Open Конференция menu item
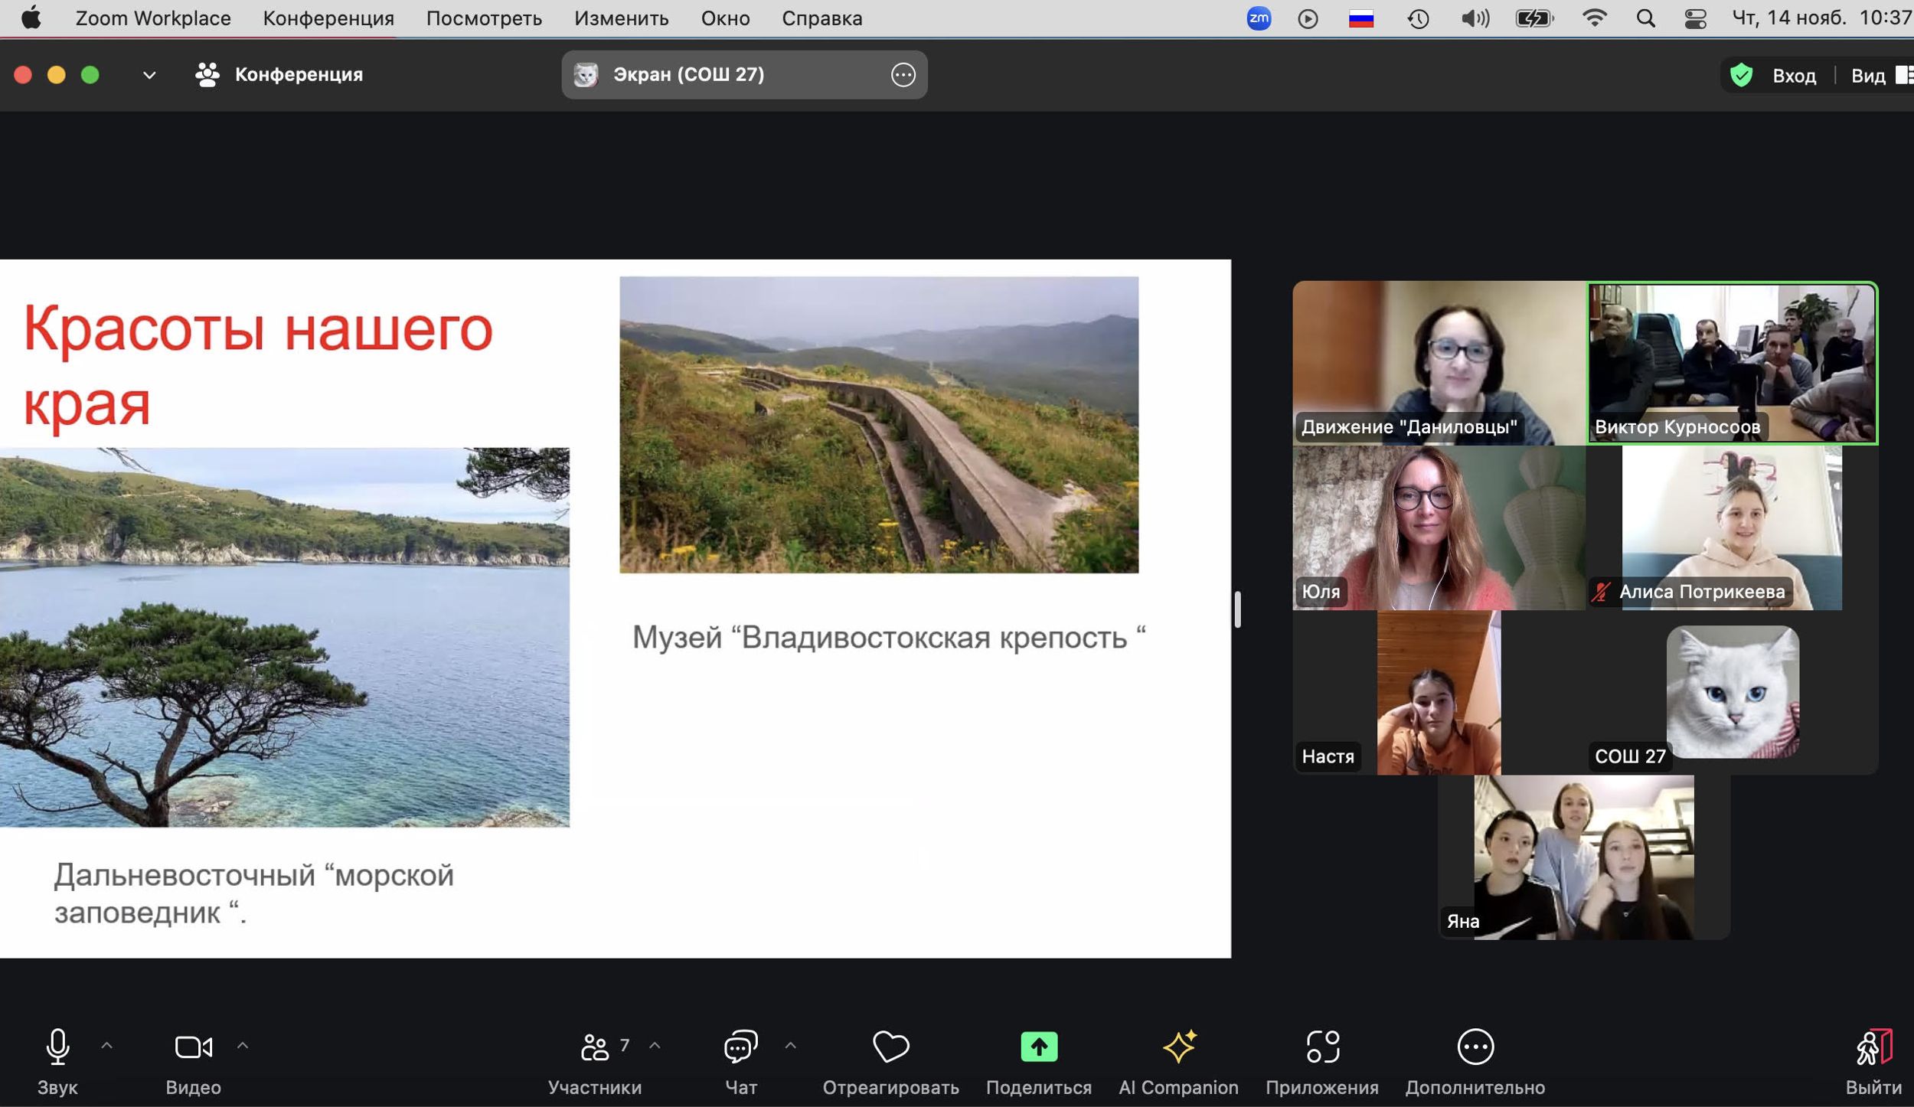Image resolution: width=1914 pixels, height=1107 pixels. tap(327, 18)
